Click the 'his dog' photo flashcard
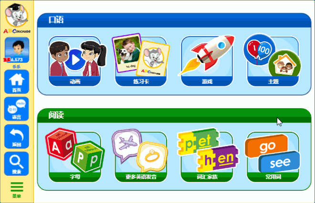Viewport: 315px width, 203px height. pos(126,52)
